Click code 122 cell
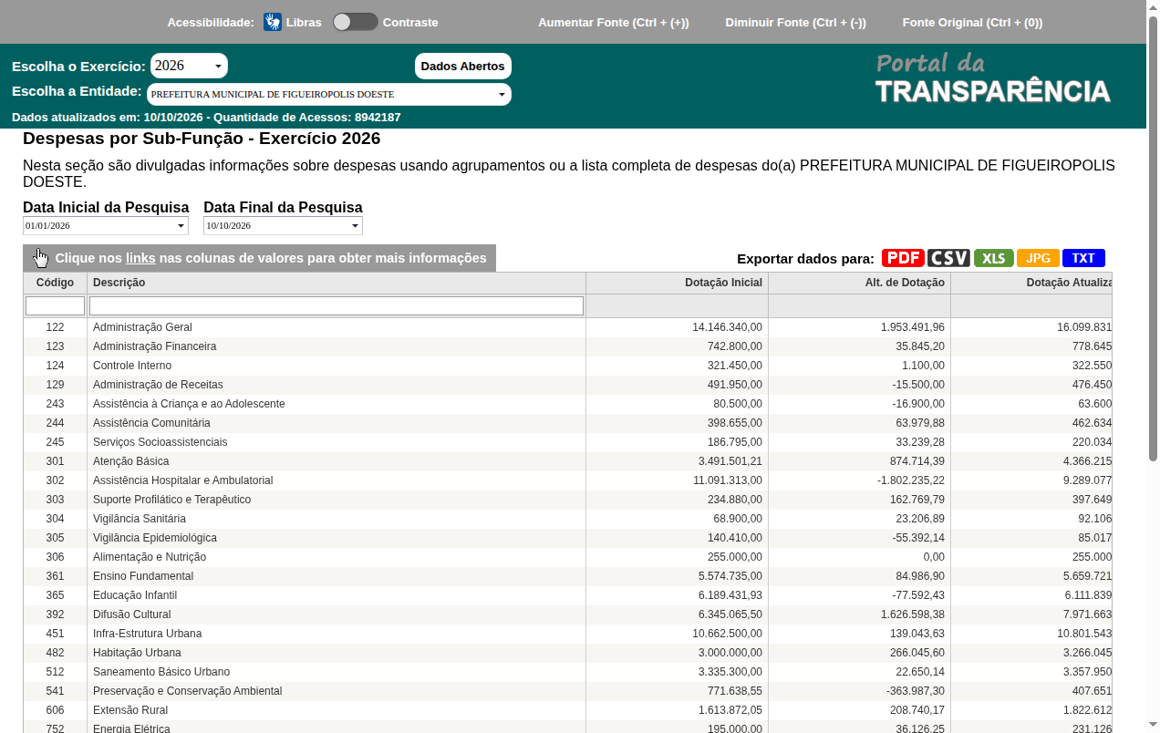The height and width of the screenshot is (733, 1160). (55, 327)
